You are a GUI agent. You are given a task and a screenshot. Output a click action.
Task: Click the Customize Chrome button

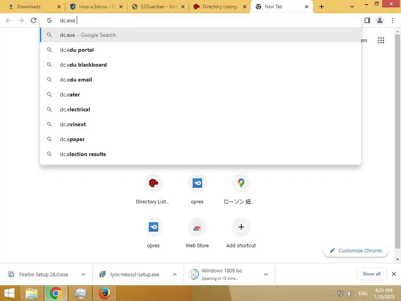click(356, 250)
